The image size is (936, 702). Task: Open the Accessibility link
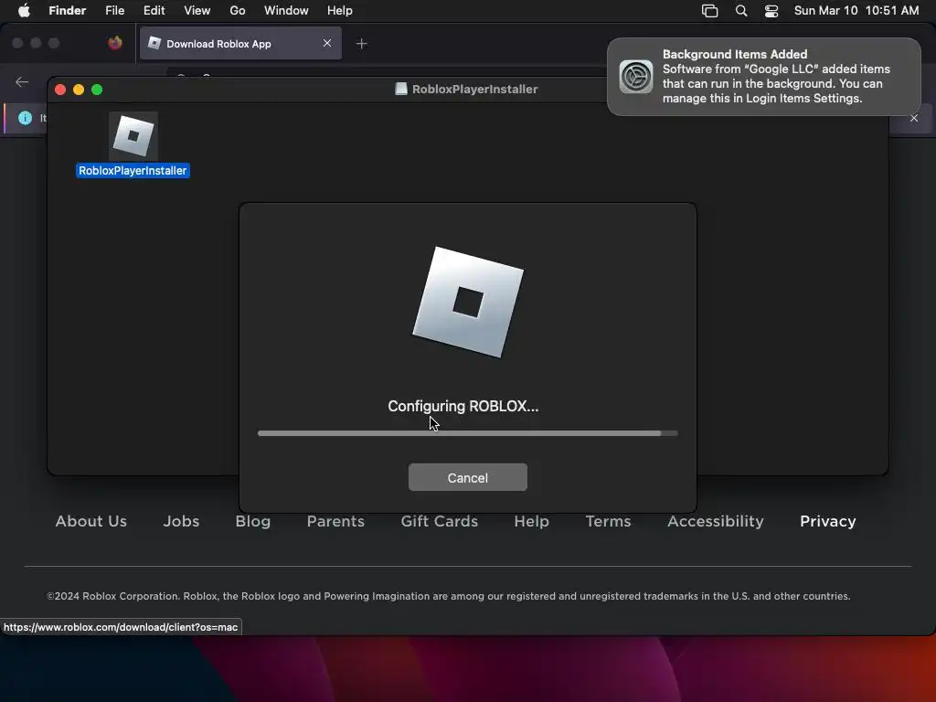tap(715, 521)
